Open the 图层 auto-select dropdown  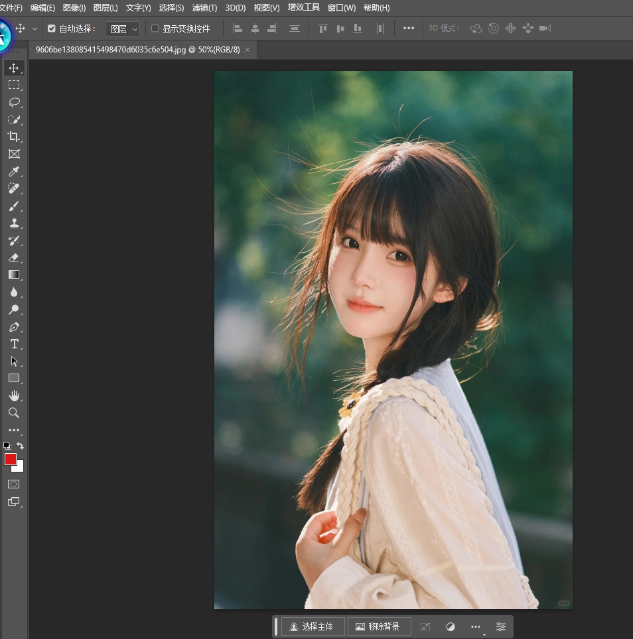[x=123, y=29]
